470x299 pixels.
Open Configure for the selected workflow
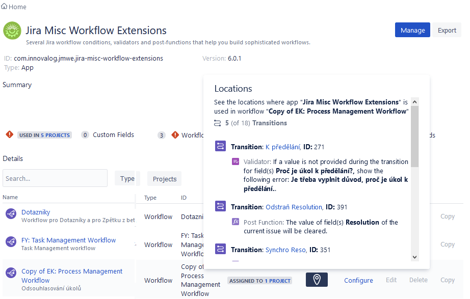[x=358, y=280]
